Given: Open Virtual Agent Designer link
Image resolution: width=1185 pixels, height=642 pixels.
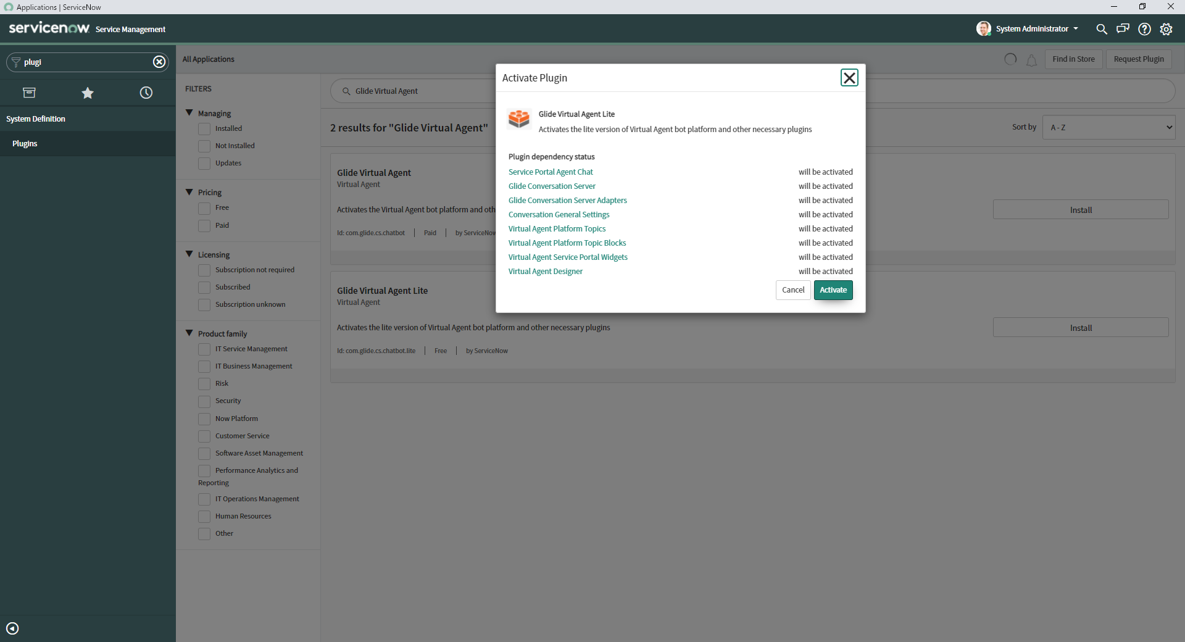Looking at the screenshot, I should 546,272.
